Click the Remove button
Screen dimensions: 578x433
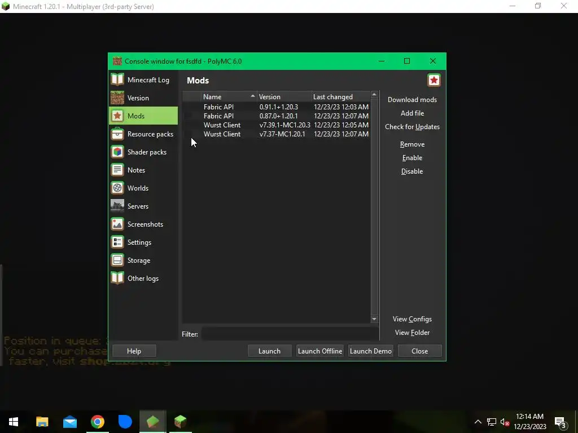tap(412, 144)
